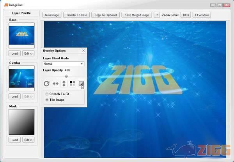Click the Fit Window button
This screenshot has height=162, width=234.
click(202, 15)
